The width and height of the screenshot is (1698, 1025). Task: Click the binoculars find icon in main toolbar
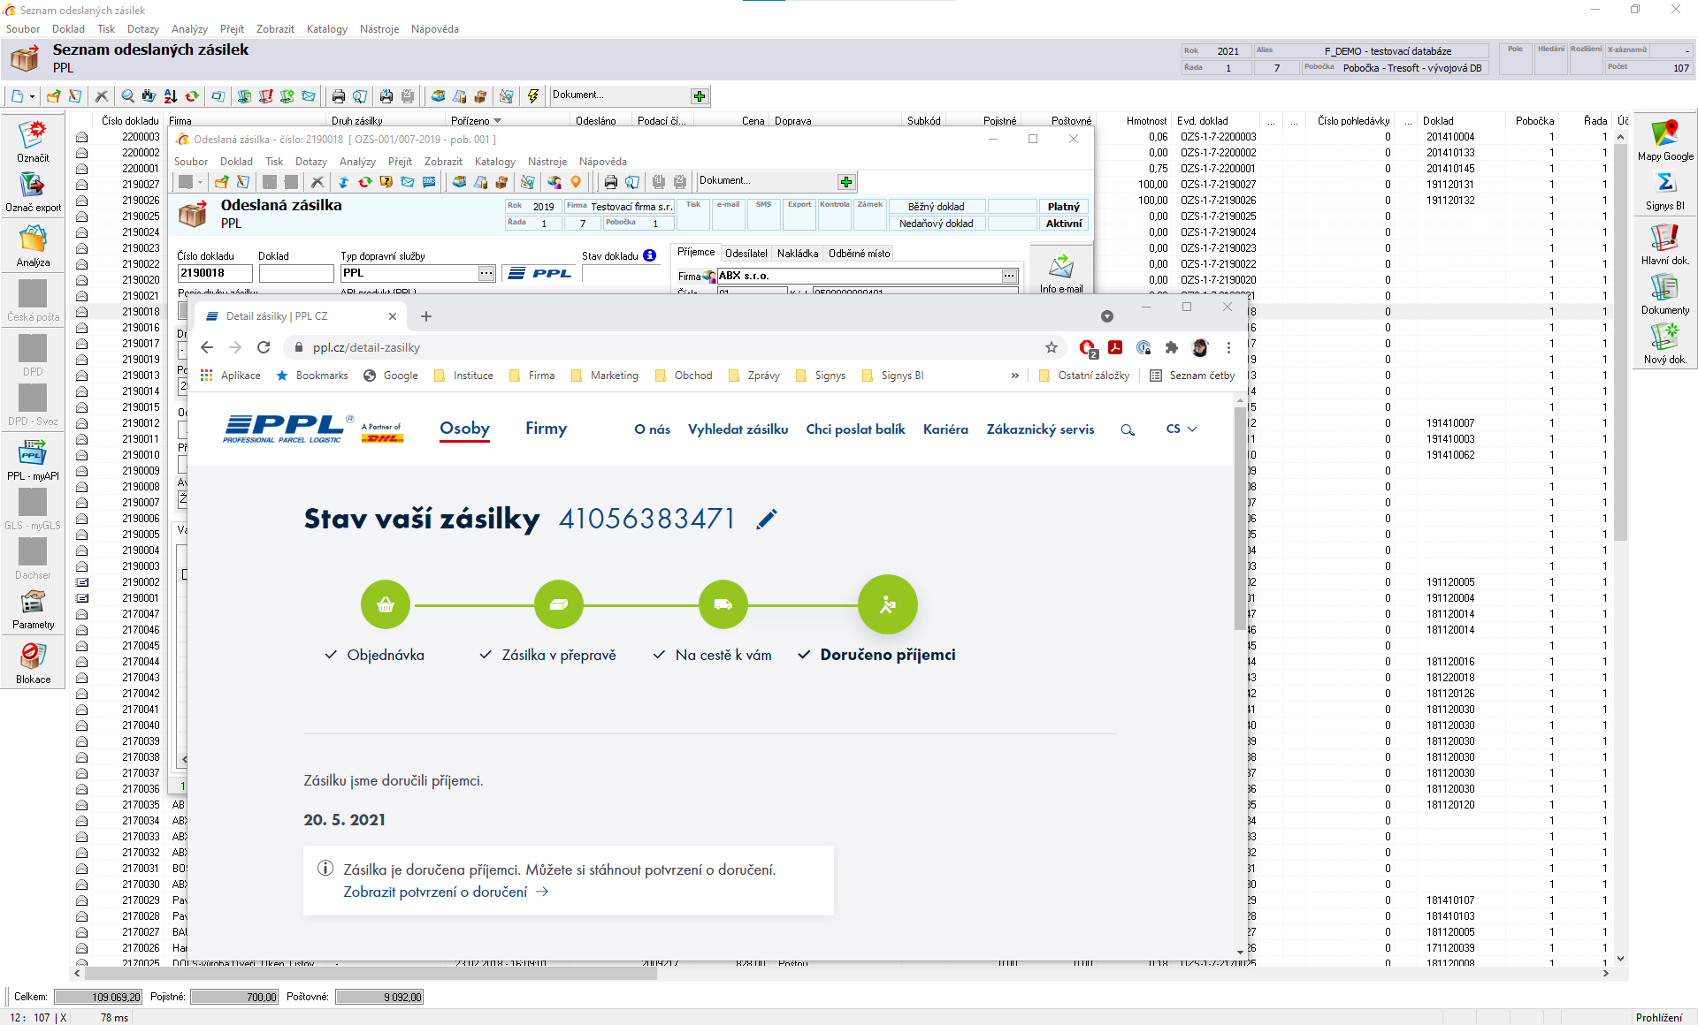pyautogui.click(x=149, y=96)
